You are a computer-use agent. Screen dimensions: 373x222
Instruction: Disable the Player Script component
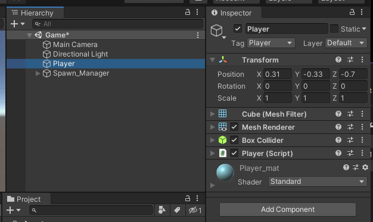pos(234,153)
